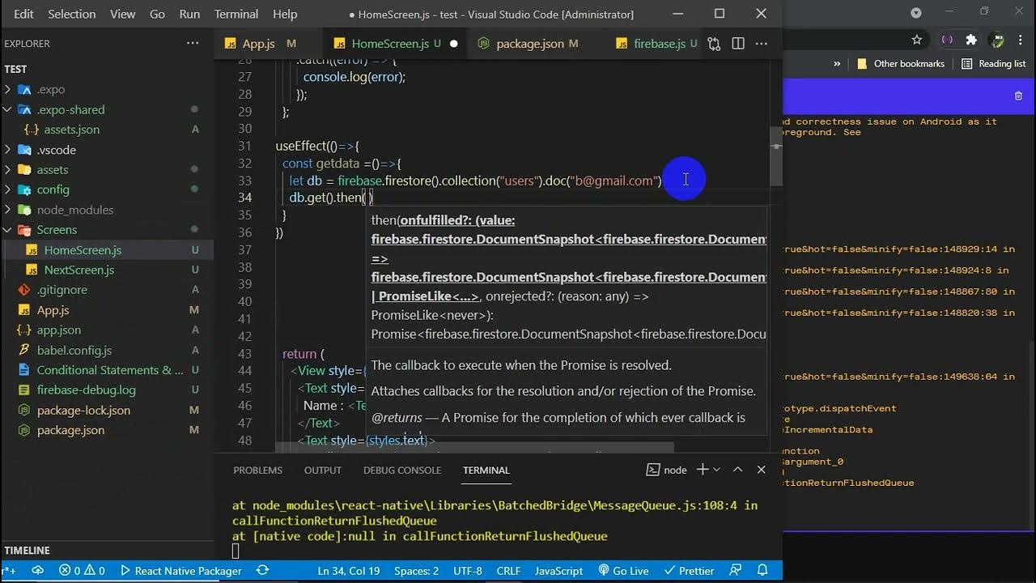Select the node terminal instance
This screenshot has height=583, width=1036.
point(667,470)
